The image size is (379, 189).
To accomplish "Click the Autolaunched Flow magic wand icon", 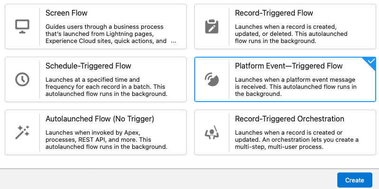I will click(22, 132).
